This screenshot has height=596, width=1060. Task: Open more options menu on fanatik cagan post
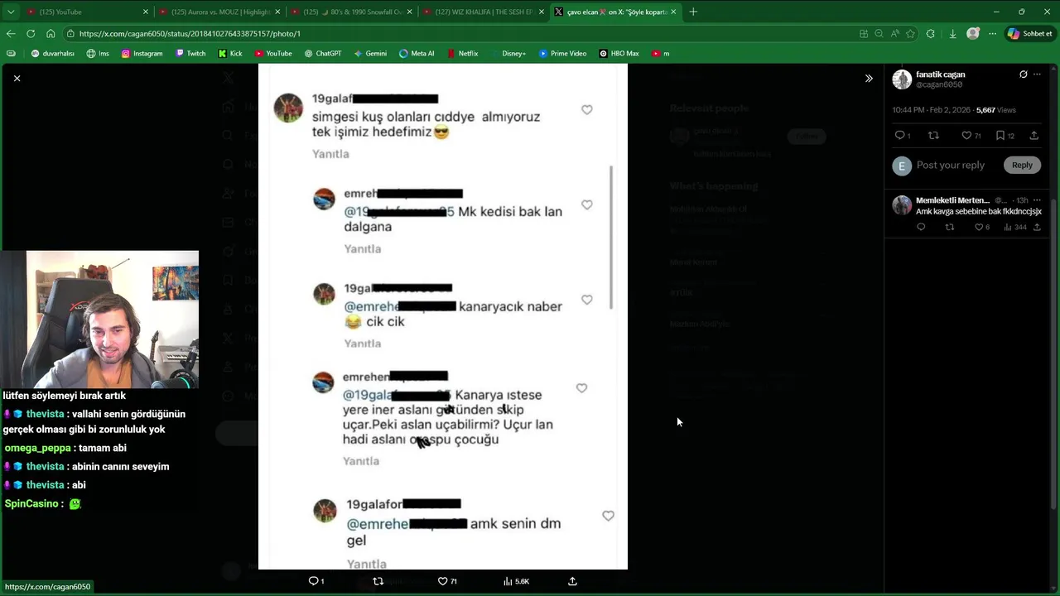[x=1037, y=74]
